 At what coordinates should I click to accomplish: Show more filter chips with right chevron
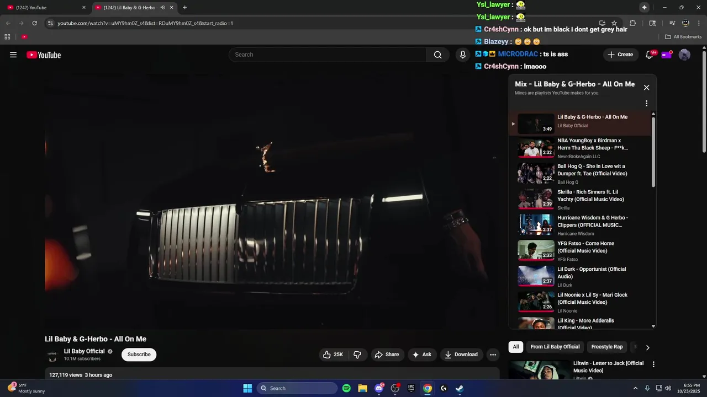647,347
